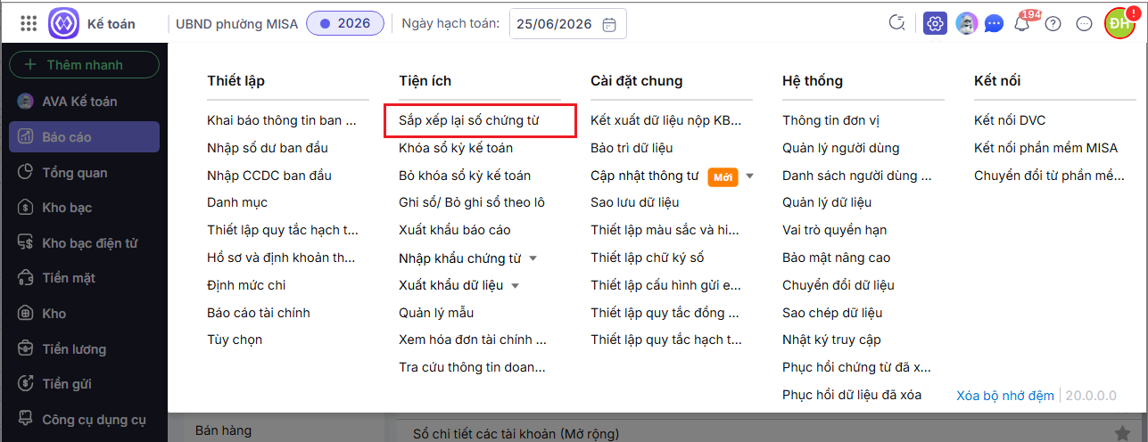Click the Tiền lương sidebar icon

tap(26, 349)
